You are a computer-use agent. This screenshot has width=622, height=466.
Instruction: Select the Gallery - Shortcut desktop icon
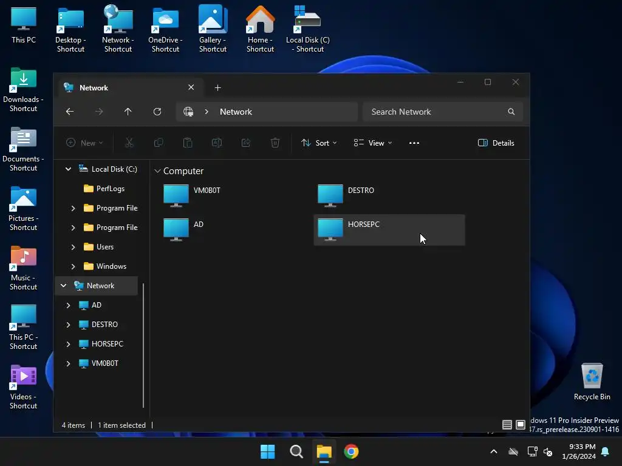coord(213,29)
